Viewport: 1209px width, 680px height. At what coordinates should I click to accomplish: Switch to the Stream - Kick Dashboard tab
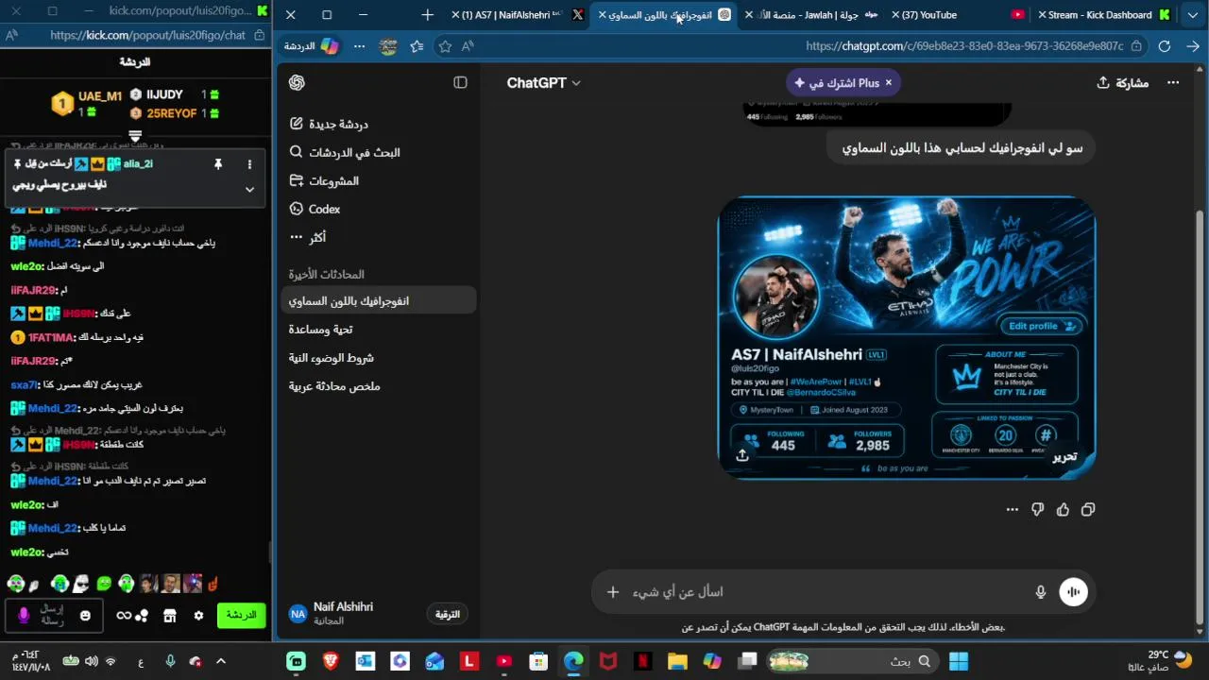click(x=1102, y=15)
